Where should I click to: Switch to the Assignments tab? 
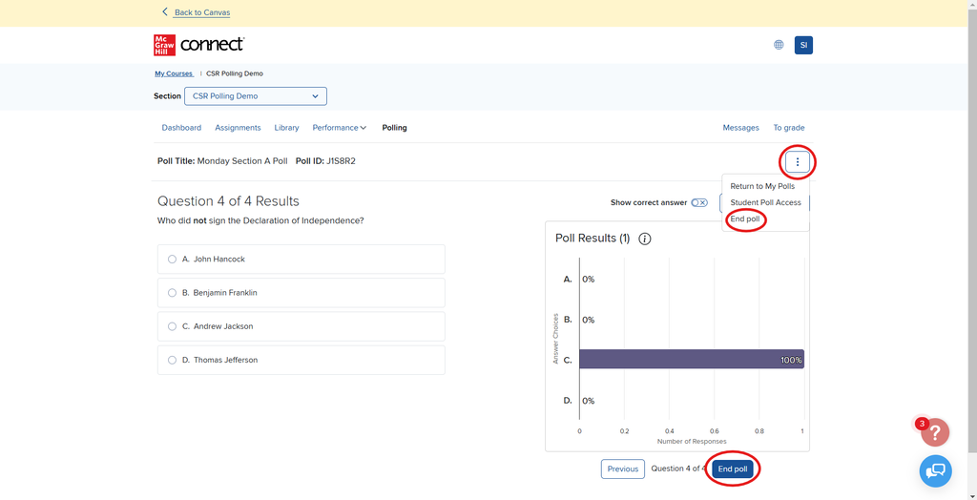click(x=238, y=128)
